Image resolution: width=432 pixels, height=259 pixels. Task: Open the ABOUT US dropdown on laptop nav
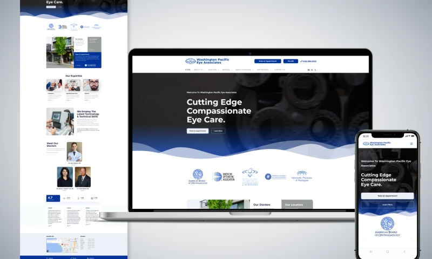199,70
